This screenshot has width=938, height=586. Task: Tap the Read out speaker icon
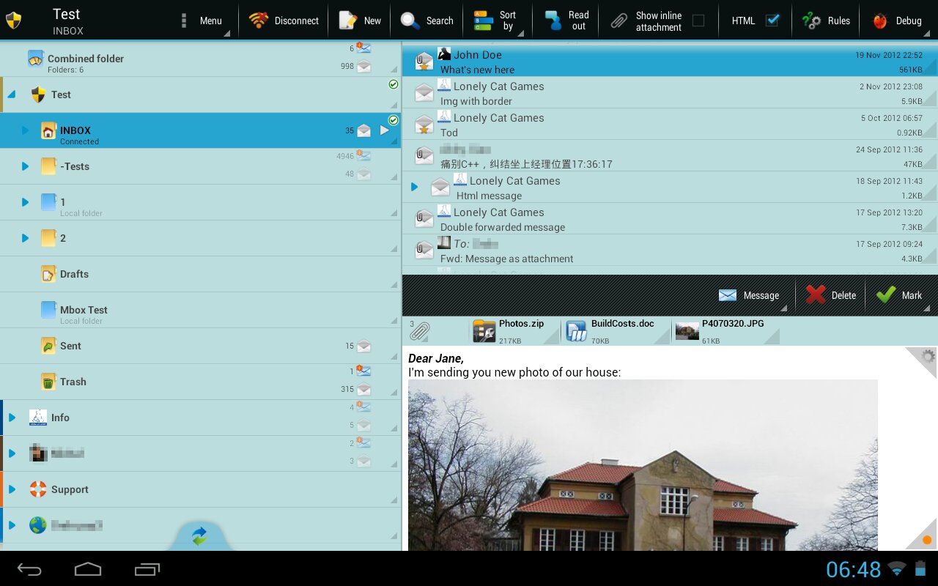point(553,21)
